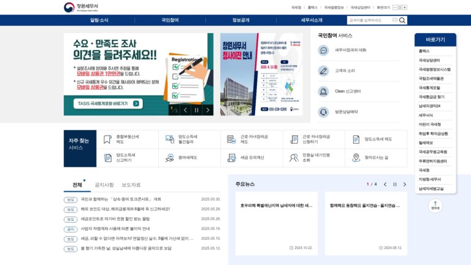Open 방문상담예약 headset icon
The width and height of the screenshot is (471, 265).
[324, 112]
